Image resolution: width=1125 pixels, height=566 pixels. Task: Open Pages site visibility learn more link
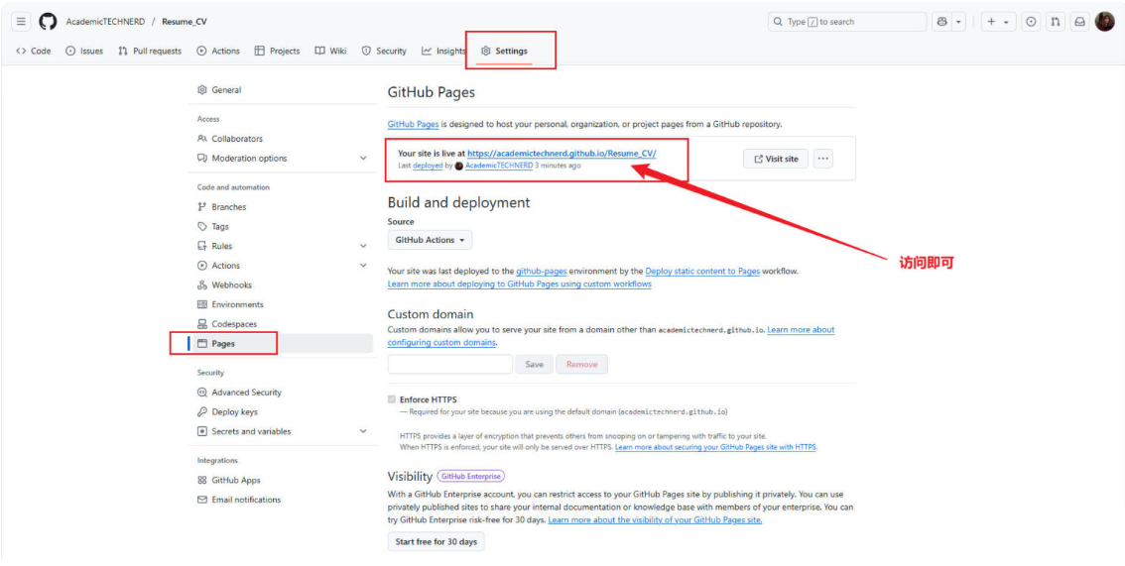655,520
